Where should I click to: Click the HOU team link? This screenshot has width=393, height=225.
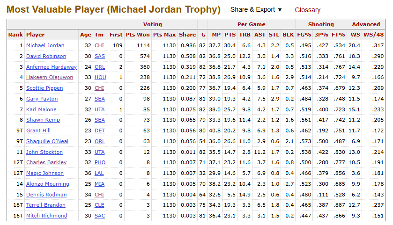(x=100, y=77)
